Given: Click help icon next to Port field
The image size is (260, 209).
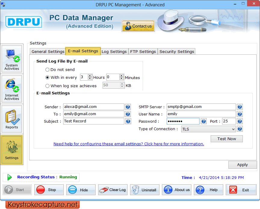Looking at the screenshot, I should tap(240, 121).
